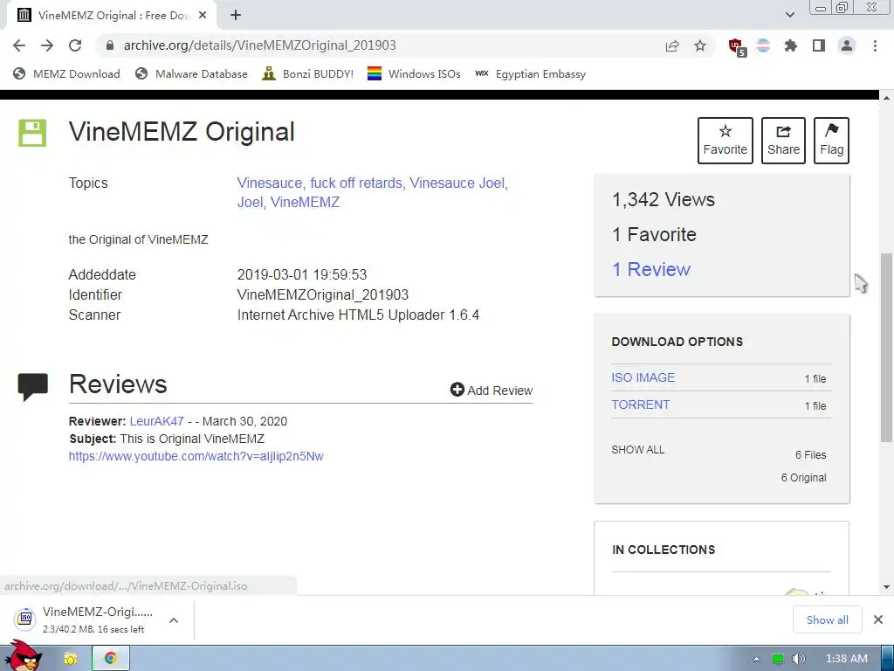Image resolution: width=894 pixels, height=671 pixels.
Task: Go back using browser back arrow
Action: pos(19,45)
